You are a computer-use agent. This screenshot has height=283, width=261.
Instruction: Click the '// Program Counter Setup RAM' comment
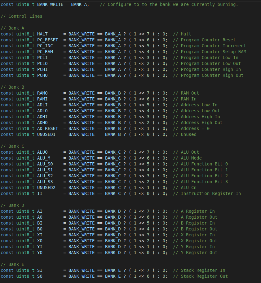click(x=210, y=52)
